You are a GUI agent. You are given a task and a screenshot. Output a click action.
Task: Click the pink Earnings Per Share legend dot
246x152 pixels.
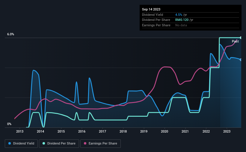(x=85, y=143)
